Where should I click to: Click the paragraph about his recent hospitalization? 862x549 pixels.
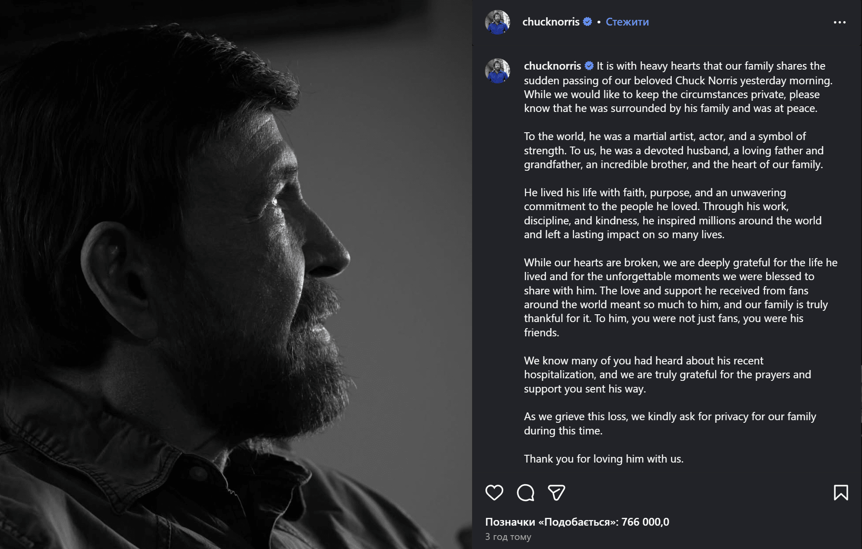click(667, 374)
